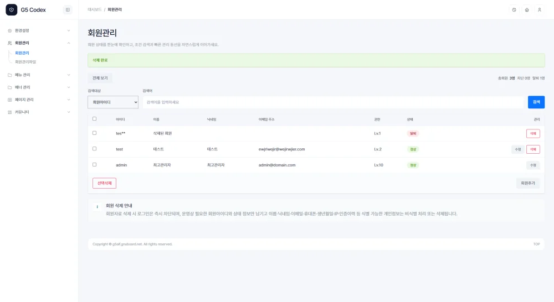Click the Copyright footer text

132,244
